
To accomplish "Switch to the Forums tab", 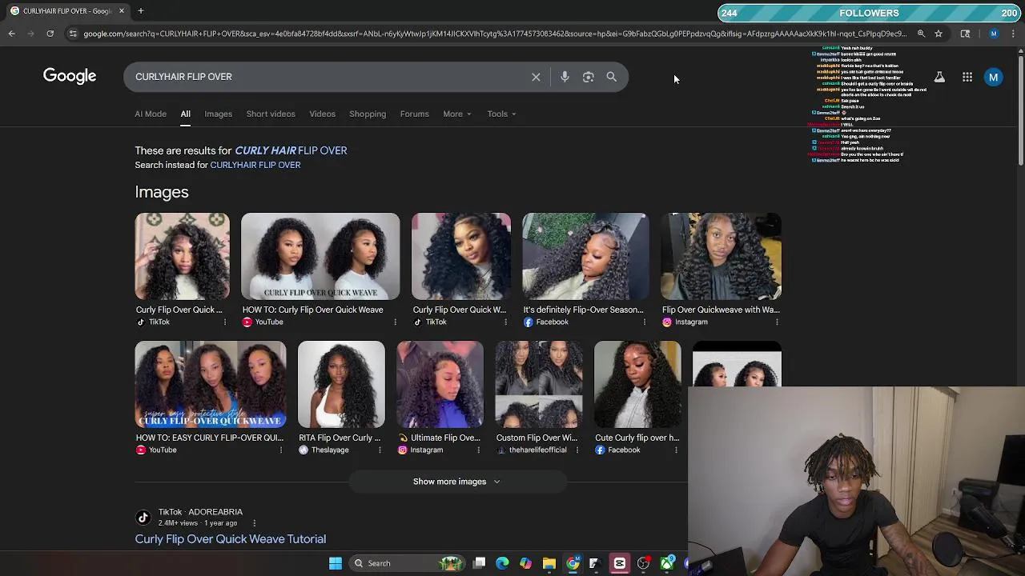I will (x=414, y=114).
